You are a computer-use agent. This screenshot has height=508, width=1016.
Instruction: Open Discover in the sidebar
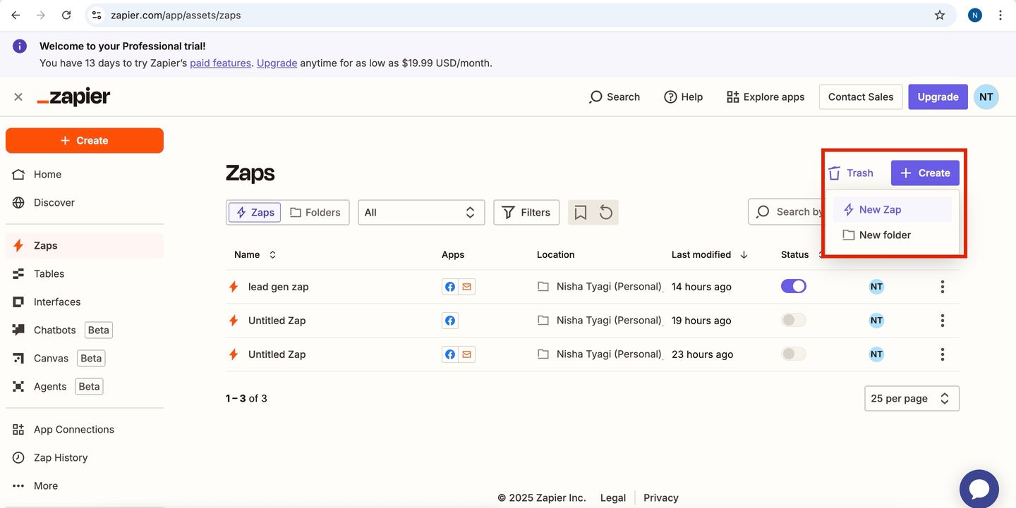click(85, 202)
